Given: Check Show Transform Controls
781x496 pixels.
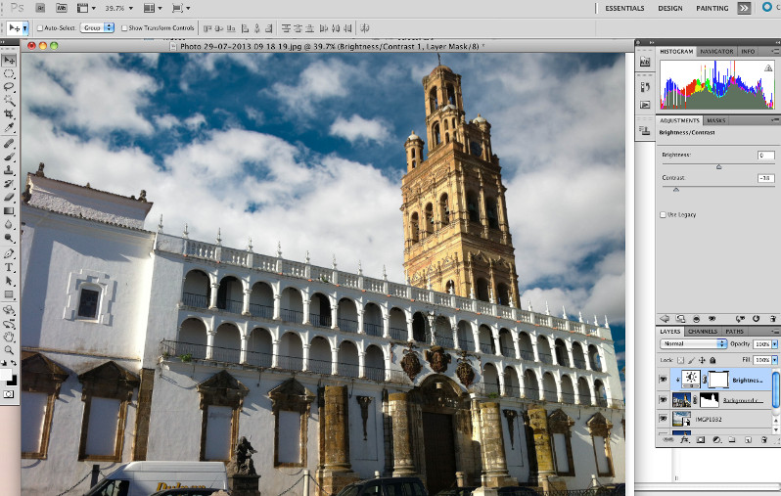Looking at the screenshot, I should pyautogui.click(x=124, y=27).
